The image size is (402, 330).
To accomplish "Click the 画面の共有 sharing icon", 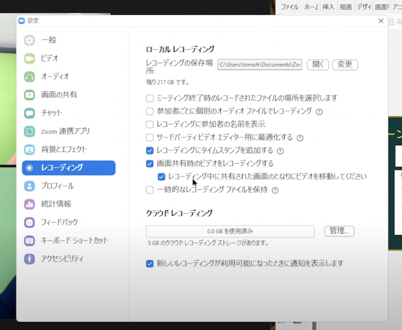I will click(x=29, y=95).
